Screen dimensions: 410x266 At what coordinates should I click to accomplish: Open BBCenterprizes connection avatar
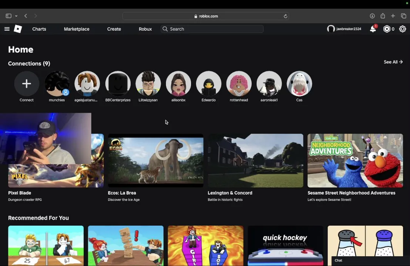(x=118, y=83)
